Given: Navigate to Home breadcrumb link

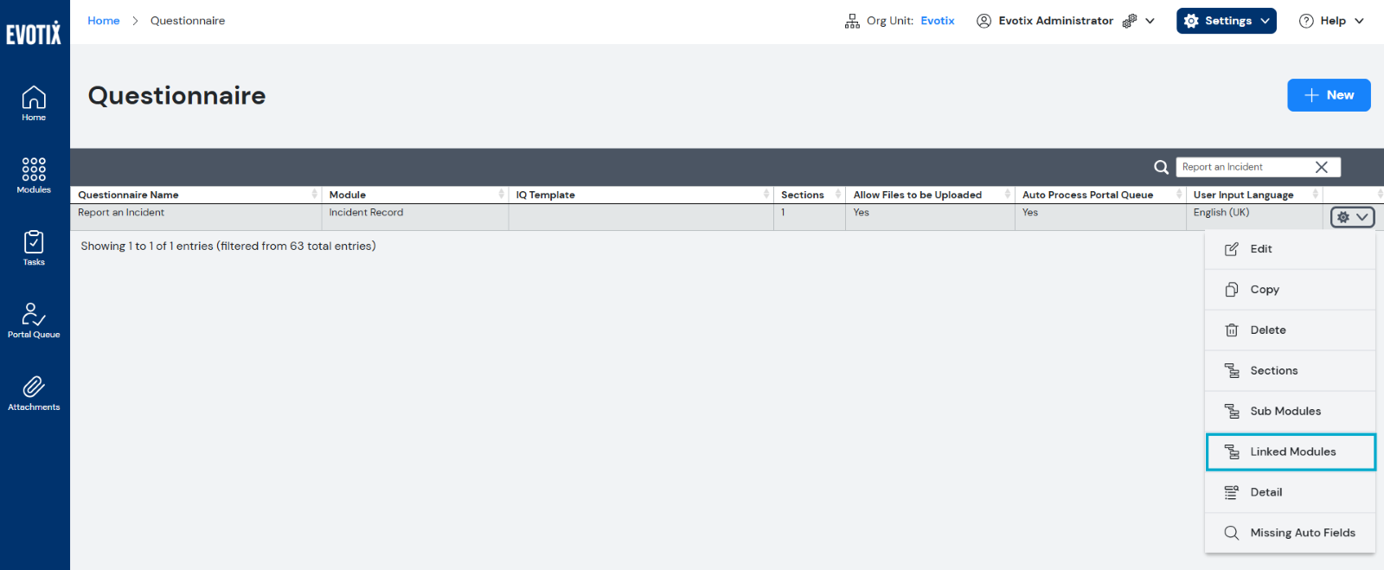Looking at the screenshot, I should pyautogui.click(x=103, y=21).
